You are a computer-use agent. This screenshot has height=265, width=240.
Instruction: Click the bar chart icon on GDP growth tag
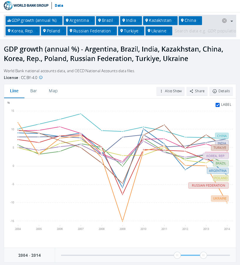[9, 21]
